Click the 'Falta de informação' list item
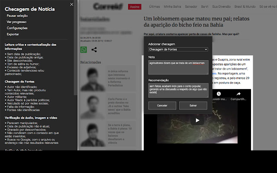 19,107
